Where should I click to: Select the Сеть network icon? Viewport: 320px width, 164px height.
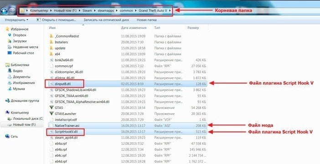coord(7,137)
